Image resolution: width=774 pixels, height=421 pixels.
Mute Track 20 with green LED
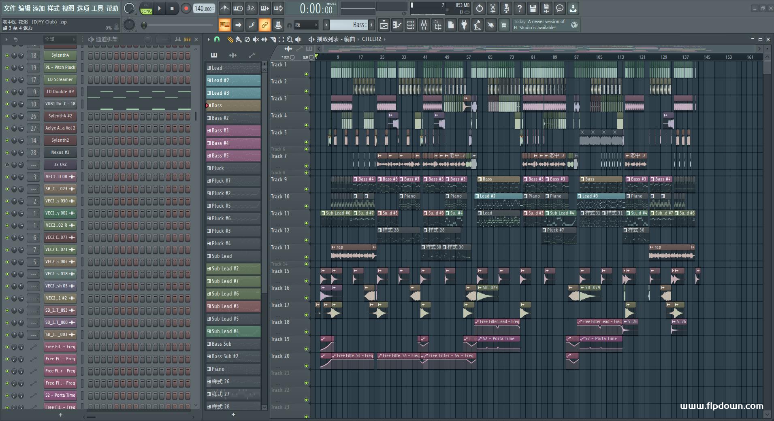306,366
